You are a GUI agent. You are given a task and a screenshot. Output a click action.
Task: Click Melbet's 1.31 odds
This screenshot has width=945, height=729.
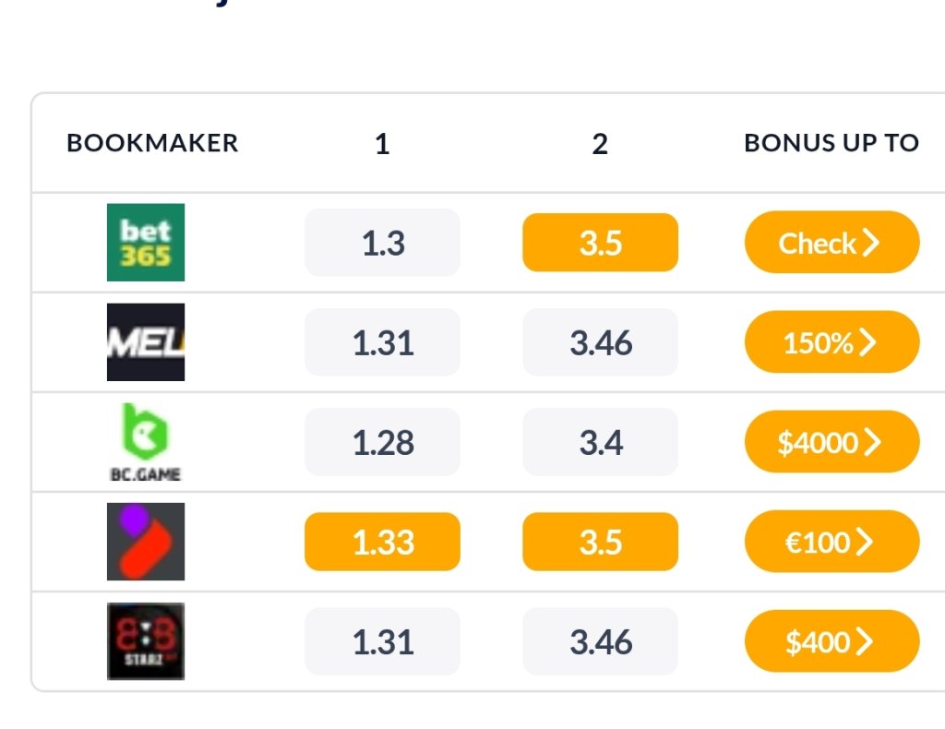coord(382,342)
